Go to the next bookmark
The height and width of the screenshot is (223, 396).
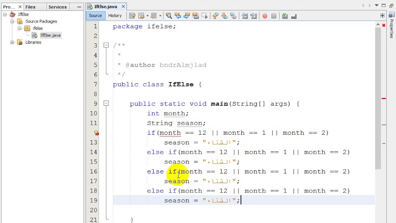tap(225, 16)
